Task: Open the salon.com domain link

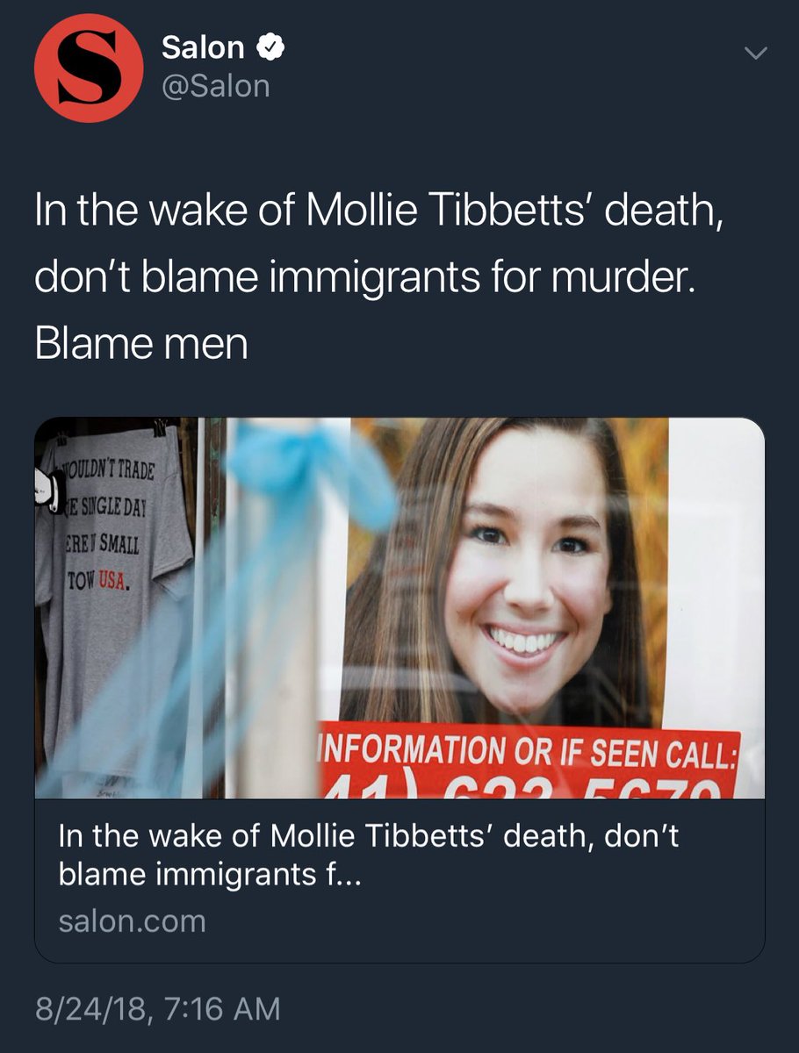Action: tap(132, 921)
